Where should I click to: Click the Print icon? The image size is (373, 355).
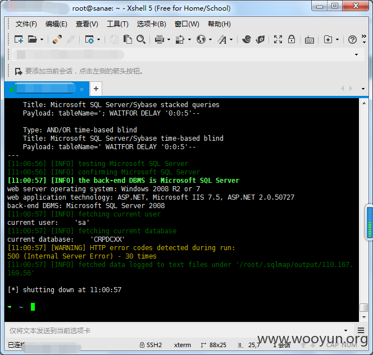(160, 39)
